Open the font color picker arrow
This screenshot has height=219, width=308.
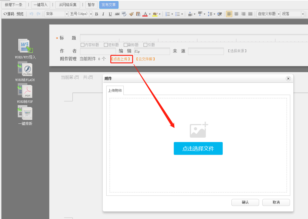click(x=150, y=14)
